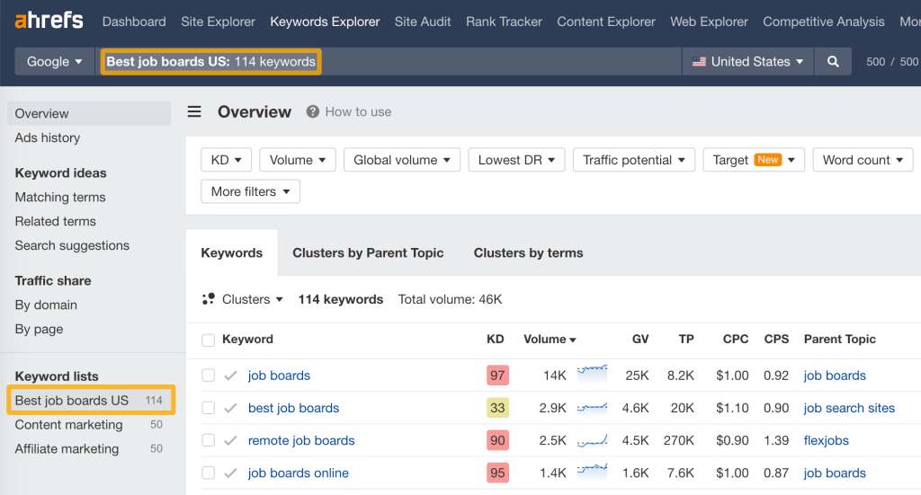The width and height of the screenshot is (921, 495).
Task: Tick the checkbox for job boards online row
Action: tap(208, 473)
